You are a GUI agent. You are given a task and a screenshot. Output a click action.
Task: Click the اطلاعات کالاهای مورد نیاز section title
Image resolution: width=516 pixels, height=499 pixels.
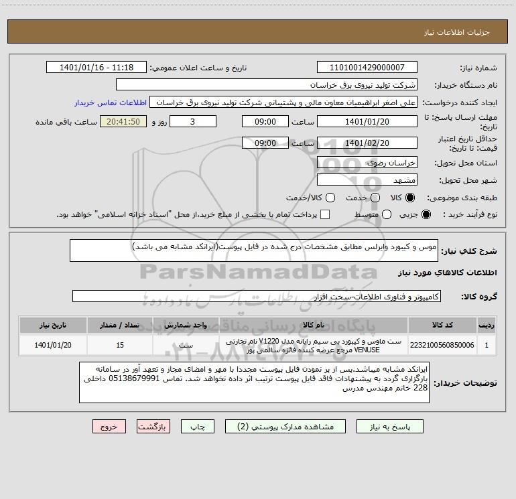pos(447,273)
